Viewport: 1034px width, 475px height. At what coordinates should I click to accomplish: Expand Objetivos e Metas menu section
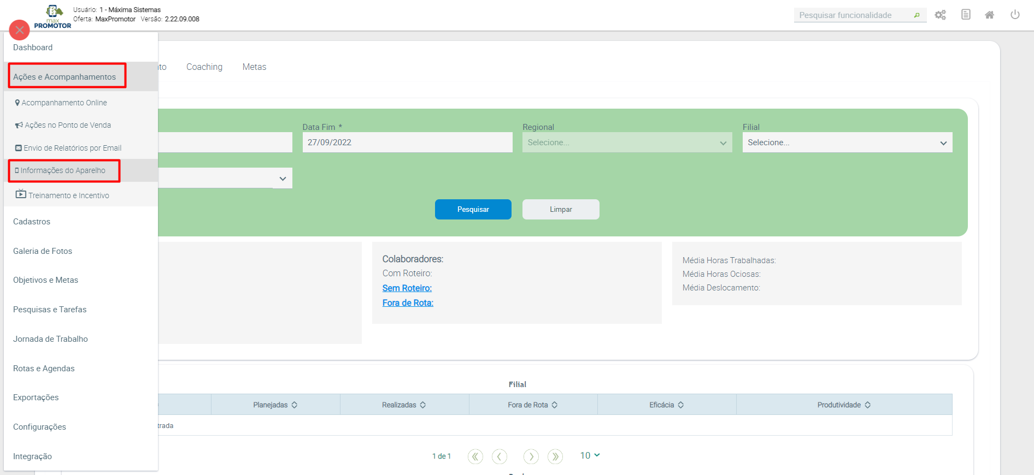click(x=81, y=280)
